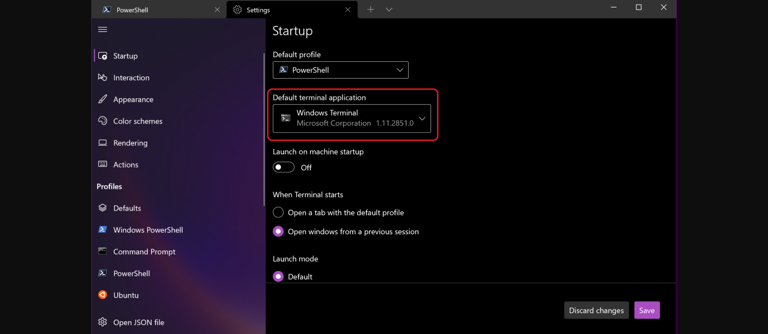768x334 pixels.
Task: Select Open a tab with default profile
Action: pyautogui.click(x=278, y=212)
